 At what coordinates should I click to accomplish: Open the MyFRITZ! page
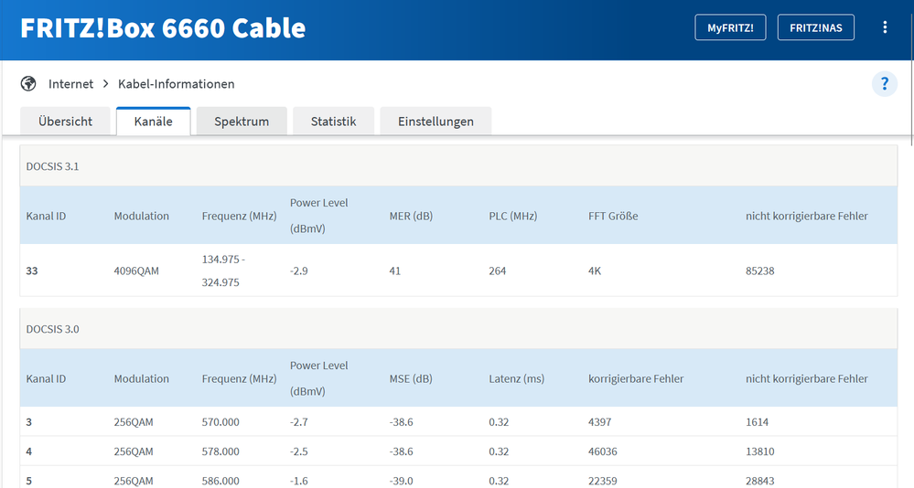coord(730,27)
